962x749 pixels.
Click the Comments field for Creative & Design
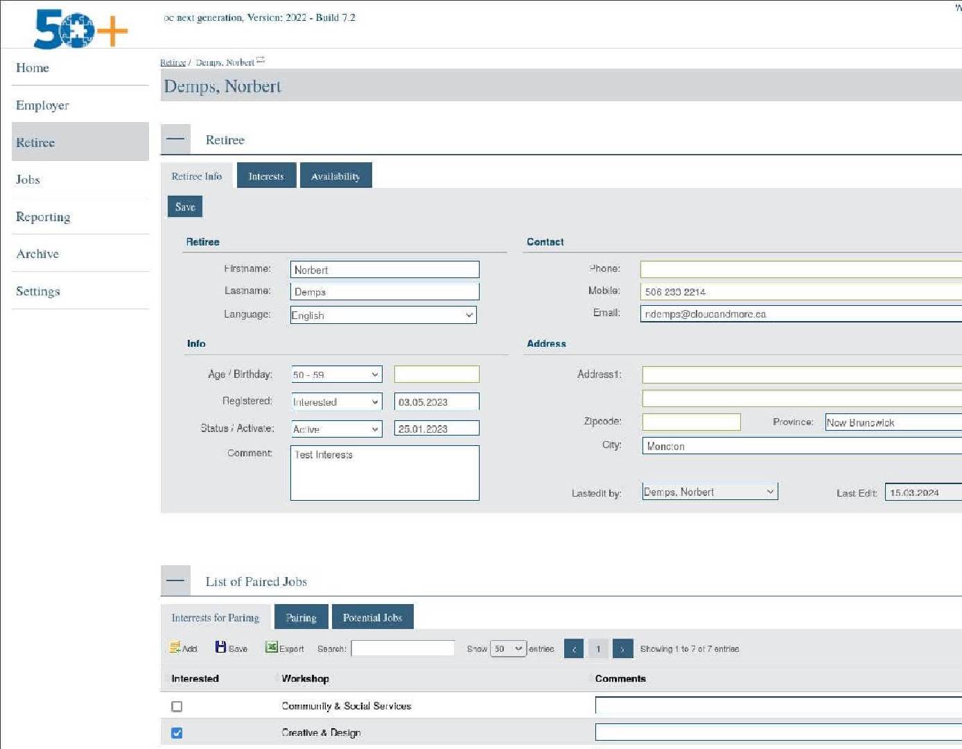point(778,732)
